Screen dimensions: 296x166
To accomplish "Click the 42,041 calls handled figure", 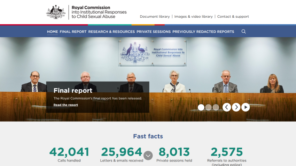I will click(69, 152).
